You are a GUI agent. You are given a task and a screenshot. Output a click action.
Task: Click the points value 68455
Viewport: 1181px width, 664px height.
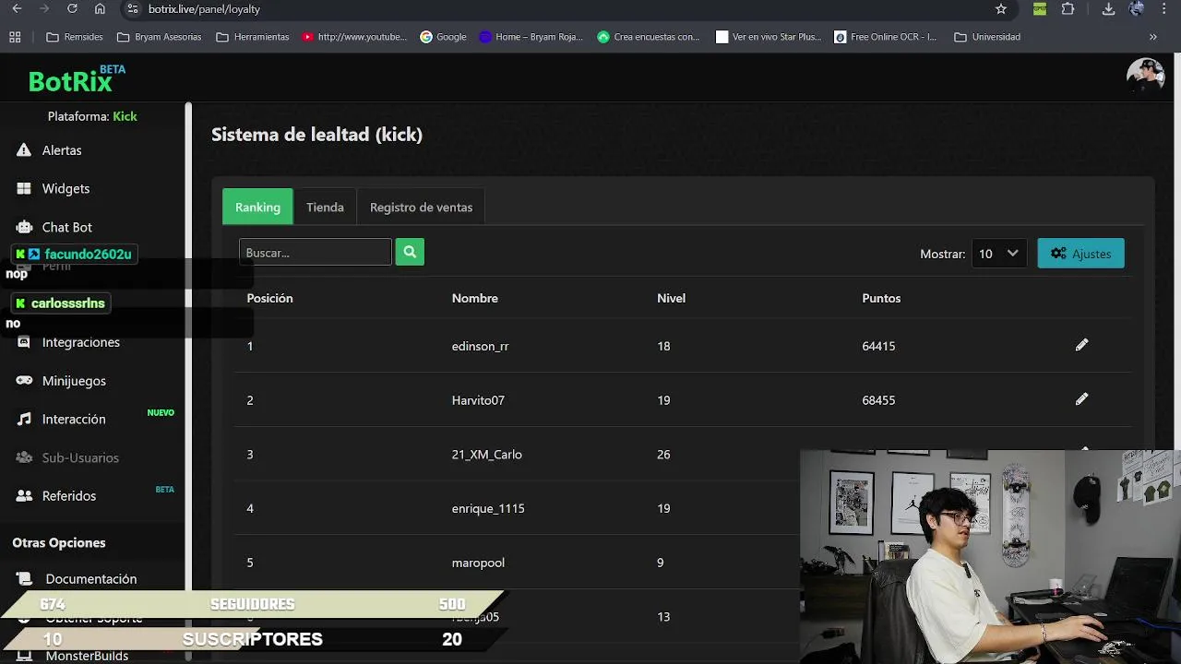pyautogui.click(x=878, y=400)
